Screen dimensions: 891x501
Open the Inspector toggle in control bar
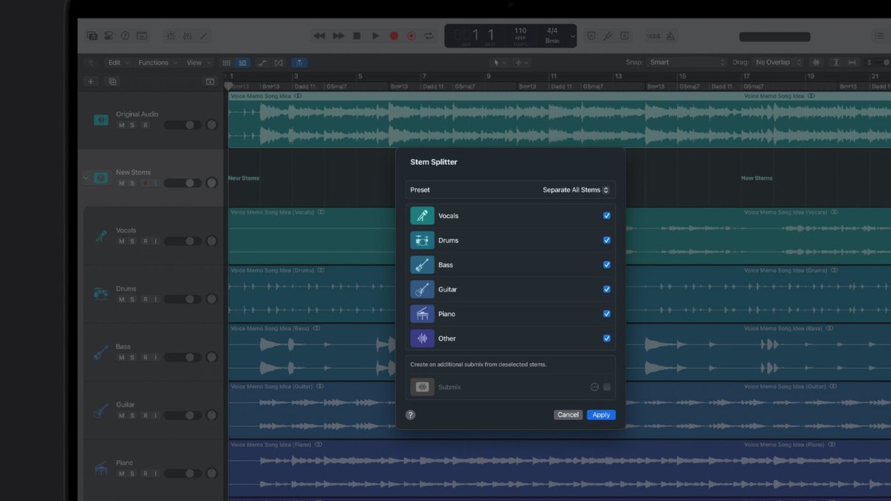point(108,36)
